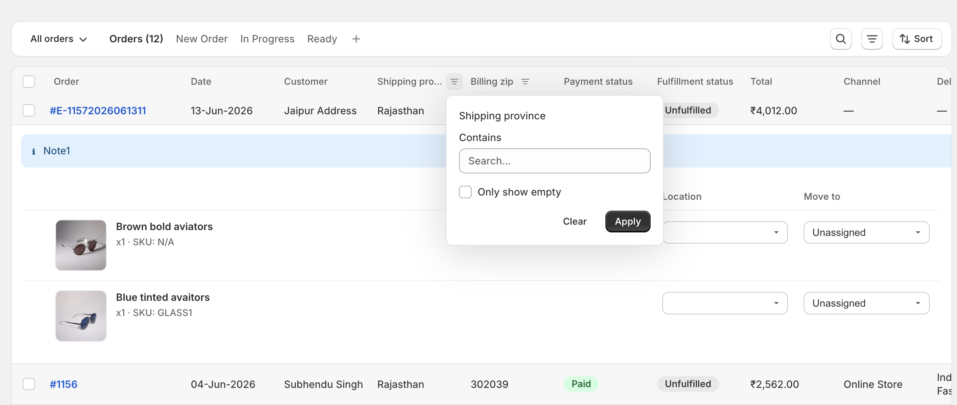Open Location dropdown for Brown bold aviators
The image size is (957, 405).
[x=725, y=232]
